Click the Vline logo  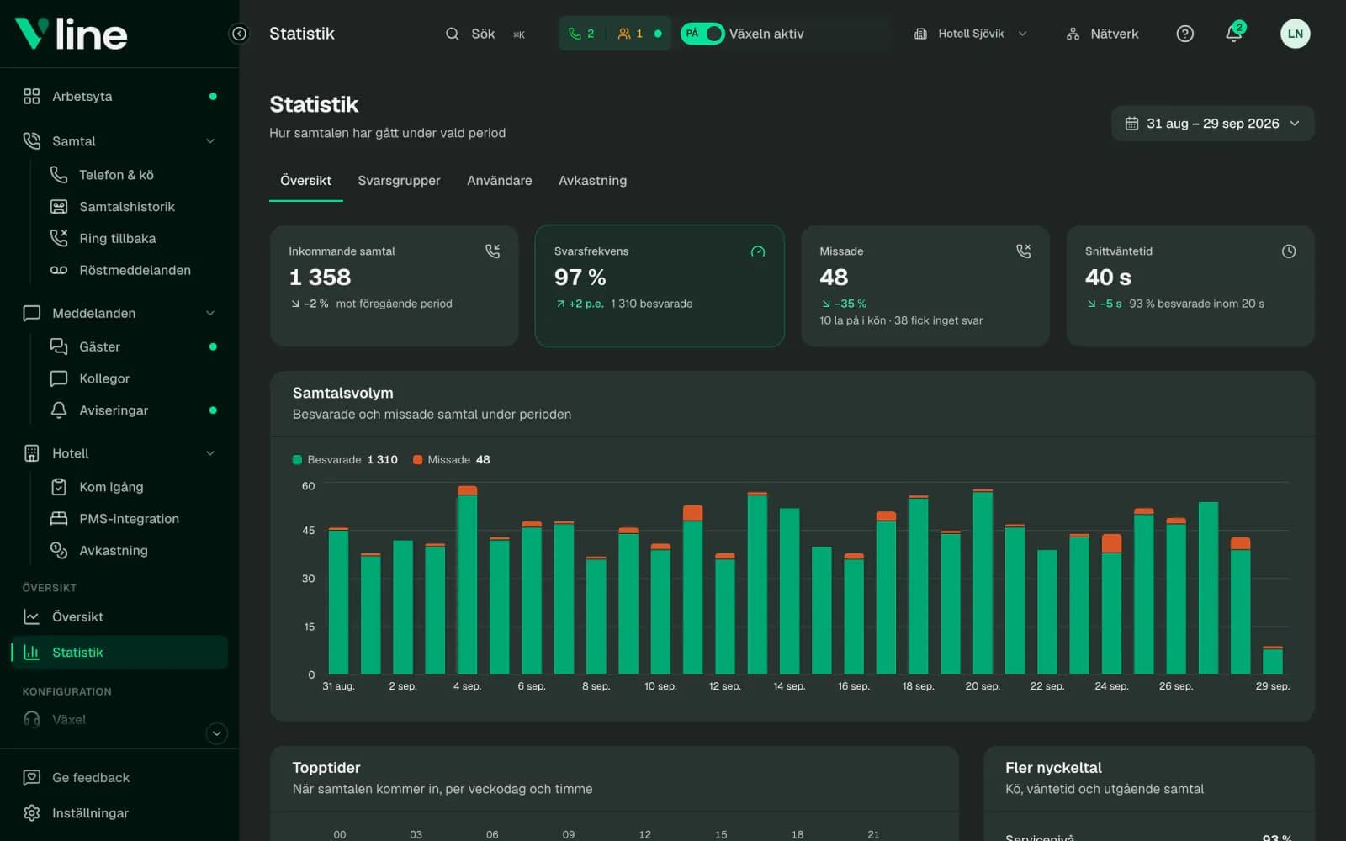click(x=71, y=34)
